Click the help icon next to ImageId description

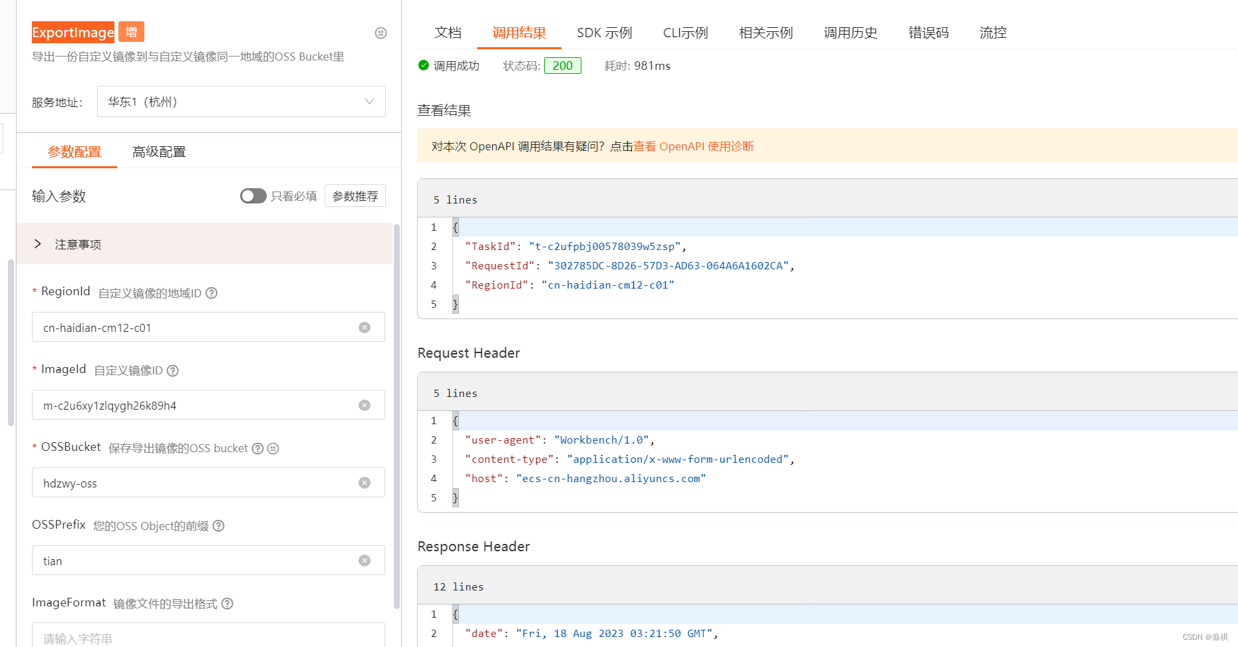coord(172,370)
